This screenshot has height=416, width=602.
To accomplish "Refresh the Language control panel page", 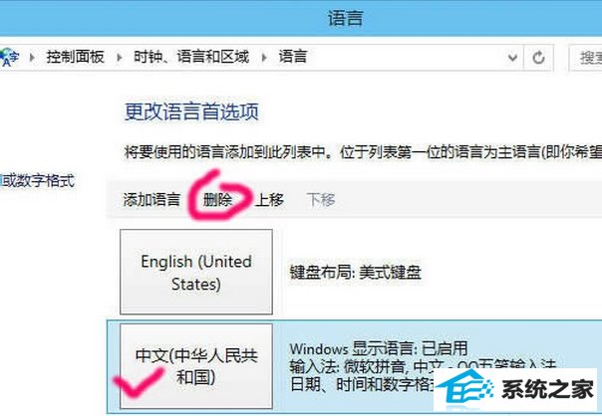I will tap(538, 58).
